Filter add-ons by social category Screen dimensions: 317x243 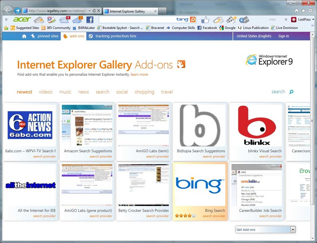122,92
